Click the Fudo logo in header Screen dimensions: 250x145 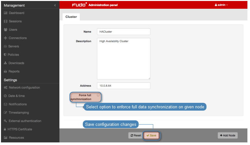[x=80, y=5]
